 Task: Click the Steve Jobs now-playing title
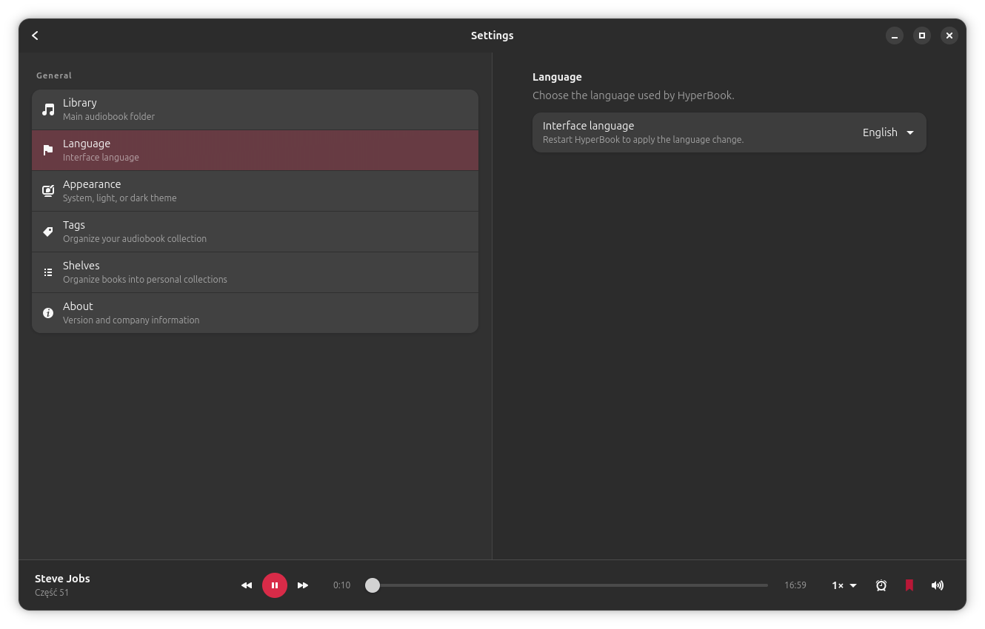[62, 579]
